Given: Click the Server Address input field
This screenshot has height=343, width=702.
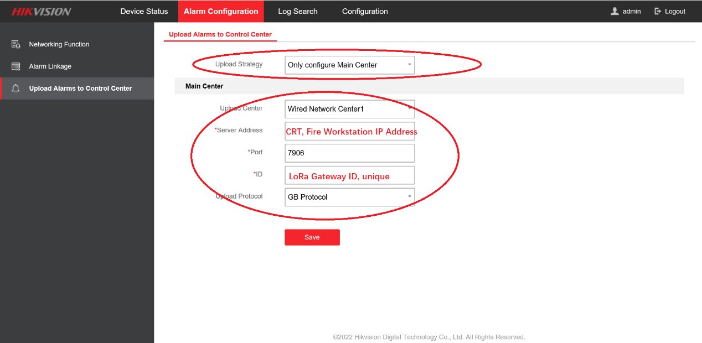Looking at the screenshot, I should click(349, 132).
